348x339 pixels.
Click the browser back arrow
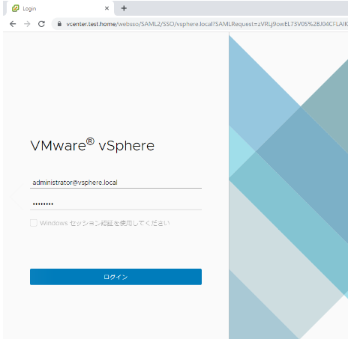click(13, 24)
